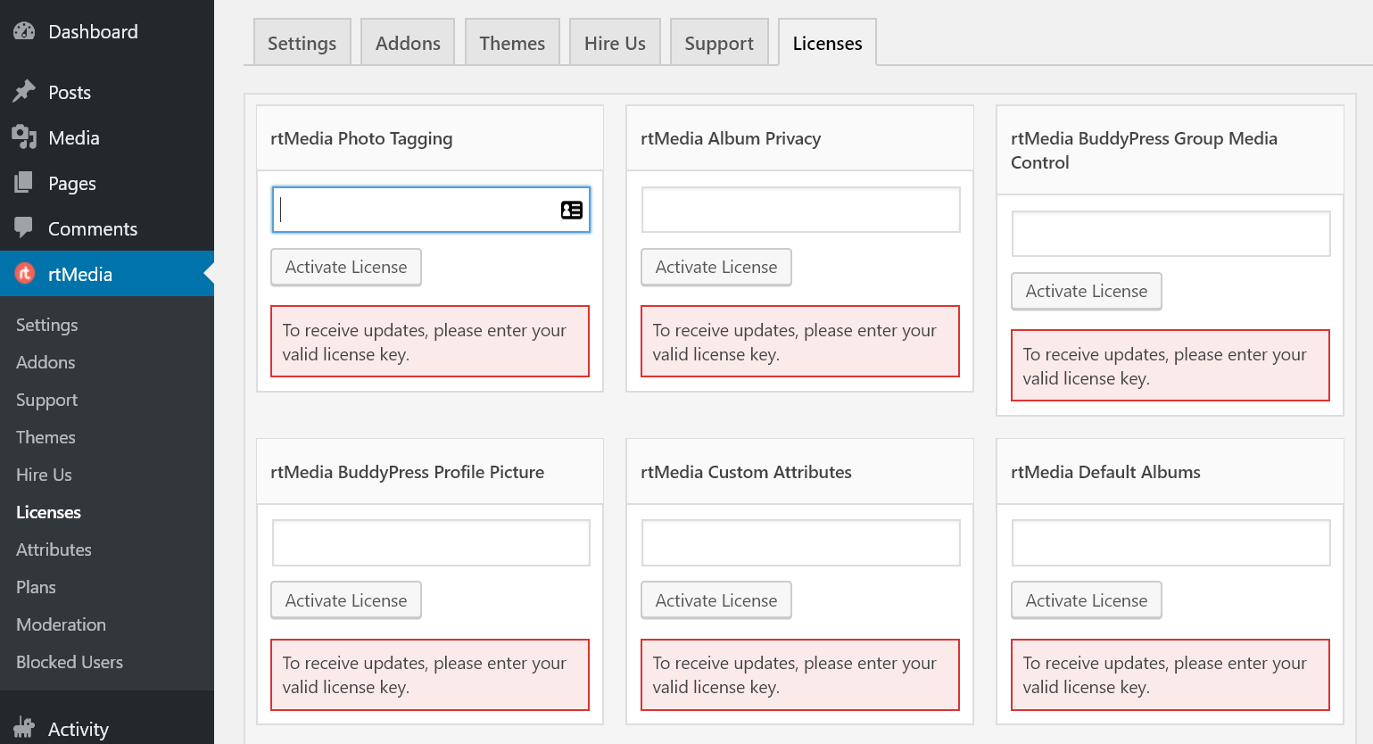
Task: Open the Blocked Users page
Action: [69, 662]
